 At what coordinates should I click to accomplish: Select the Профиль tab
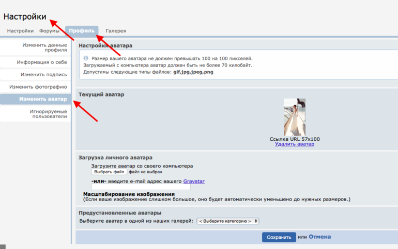pyautogui.click(x=82, y=31)
